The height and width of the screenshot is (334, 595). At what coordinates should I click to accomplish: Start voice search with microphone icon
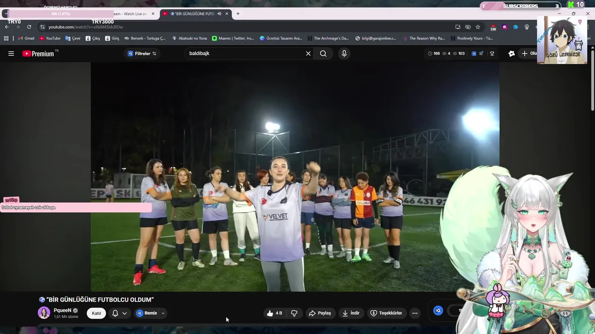coord(344,53)
